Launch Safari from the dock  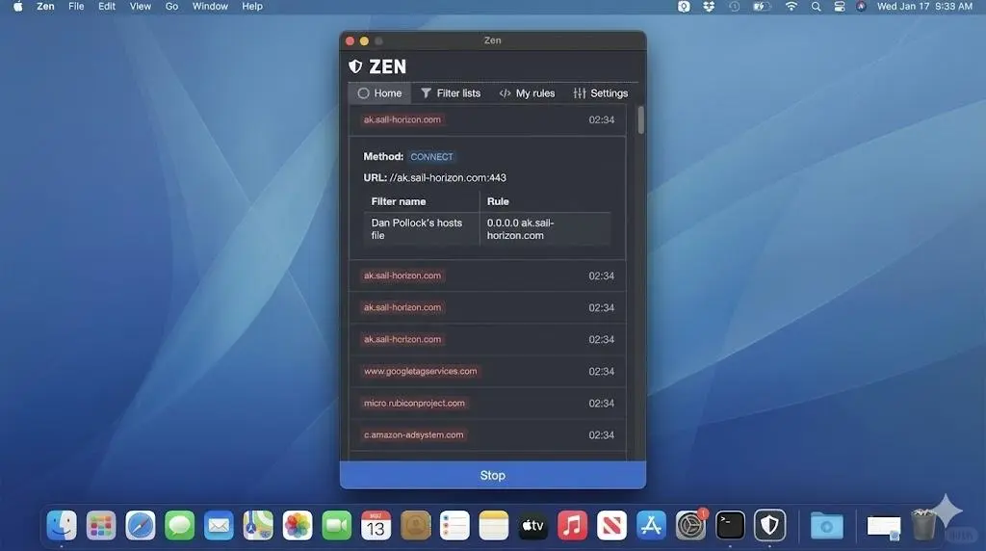click(x=141, y=525)
